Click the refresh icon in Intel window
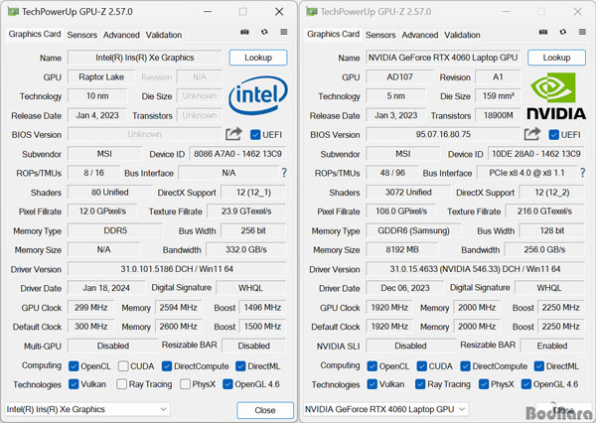The height and width of the screenshot is (423, 596). pos(264,32)
